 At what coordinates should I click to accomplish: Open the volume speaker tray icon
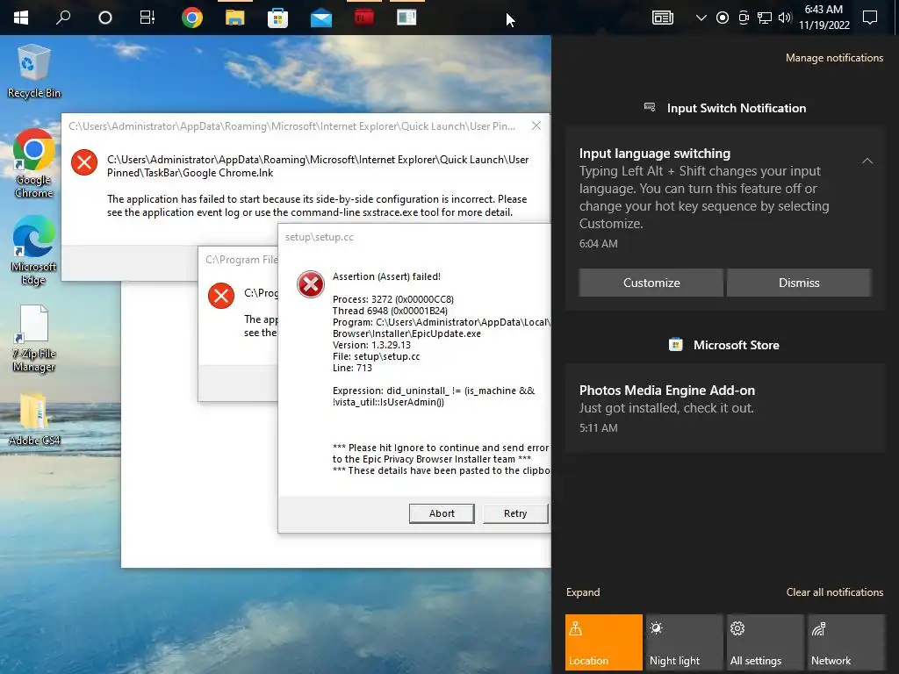tap(785, 18)
